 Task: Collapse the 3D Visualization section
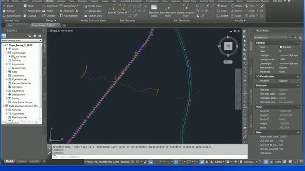298,76
